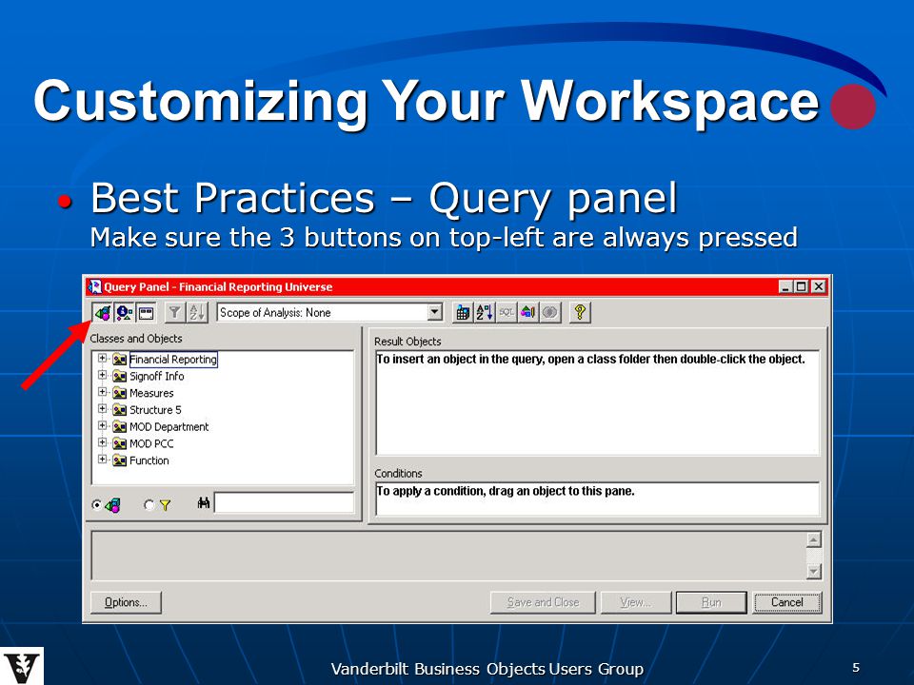The image size is (914, 685).
Task: Select the Measures label
Action: pyautogui.click(x=151, y=393)
